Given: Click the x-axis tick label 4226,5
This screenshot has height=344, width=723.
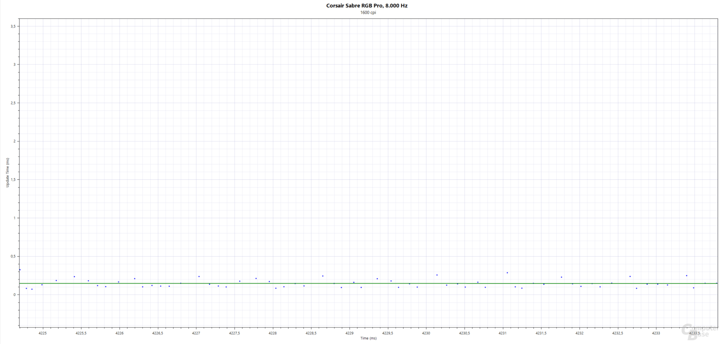Looking at the screenshot, I should pyautogui.click(x=158, y=333).
